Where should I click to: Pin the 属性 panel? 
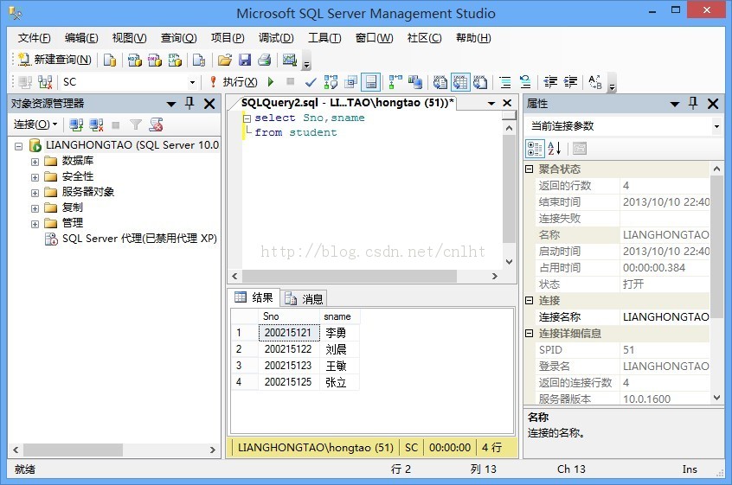click(693, 103)
